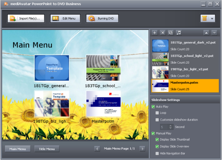Viewport: 222px width, 160px height.
Task: Minimize the mediAvatar window
Action: pyautogui.click(x=203, y=4)
